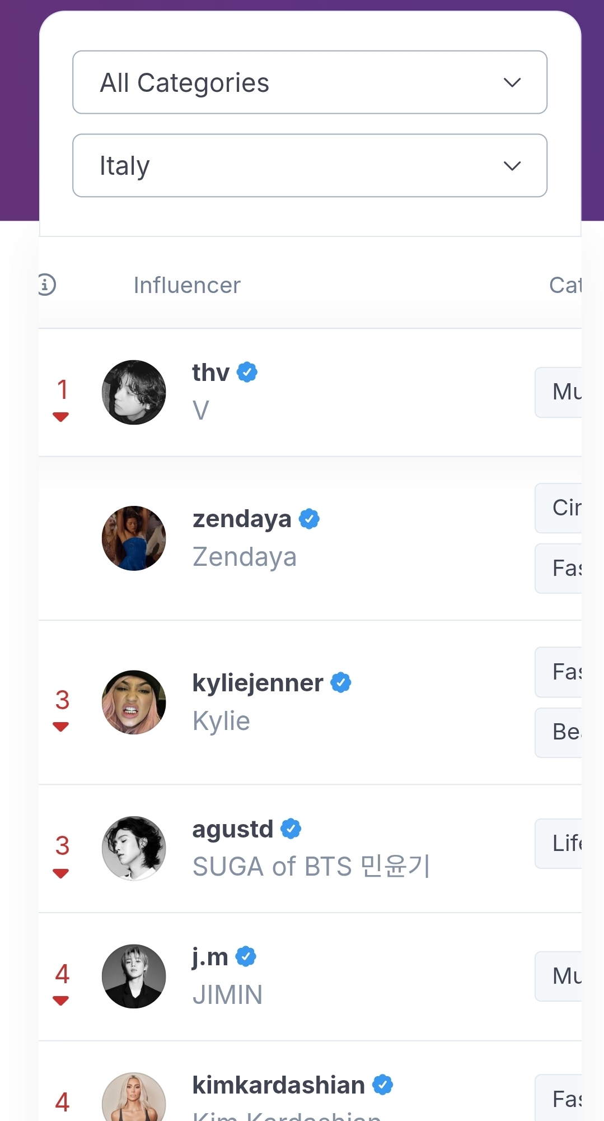Viewport: 604px width, 1121px height.
Task: Click the verified badge beside kimkardashian
Action: coord(383,1085)
